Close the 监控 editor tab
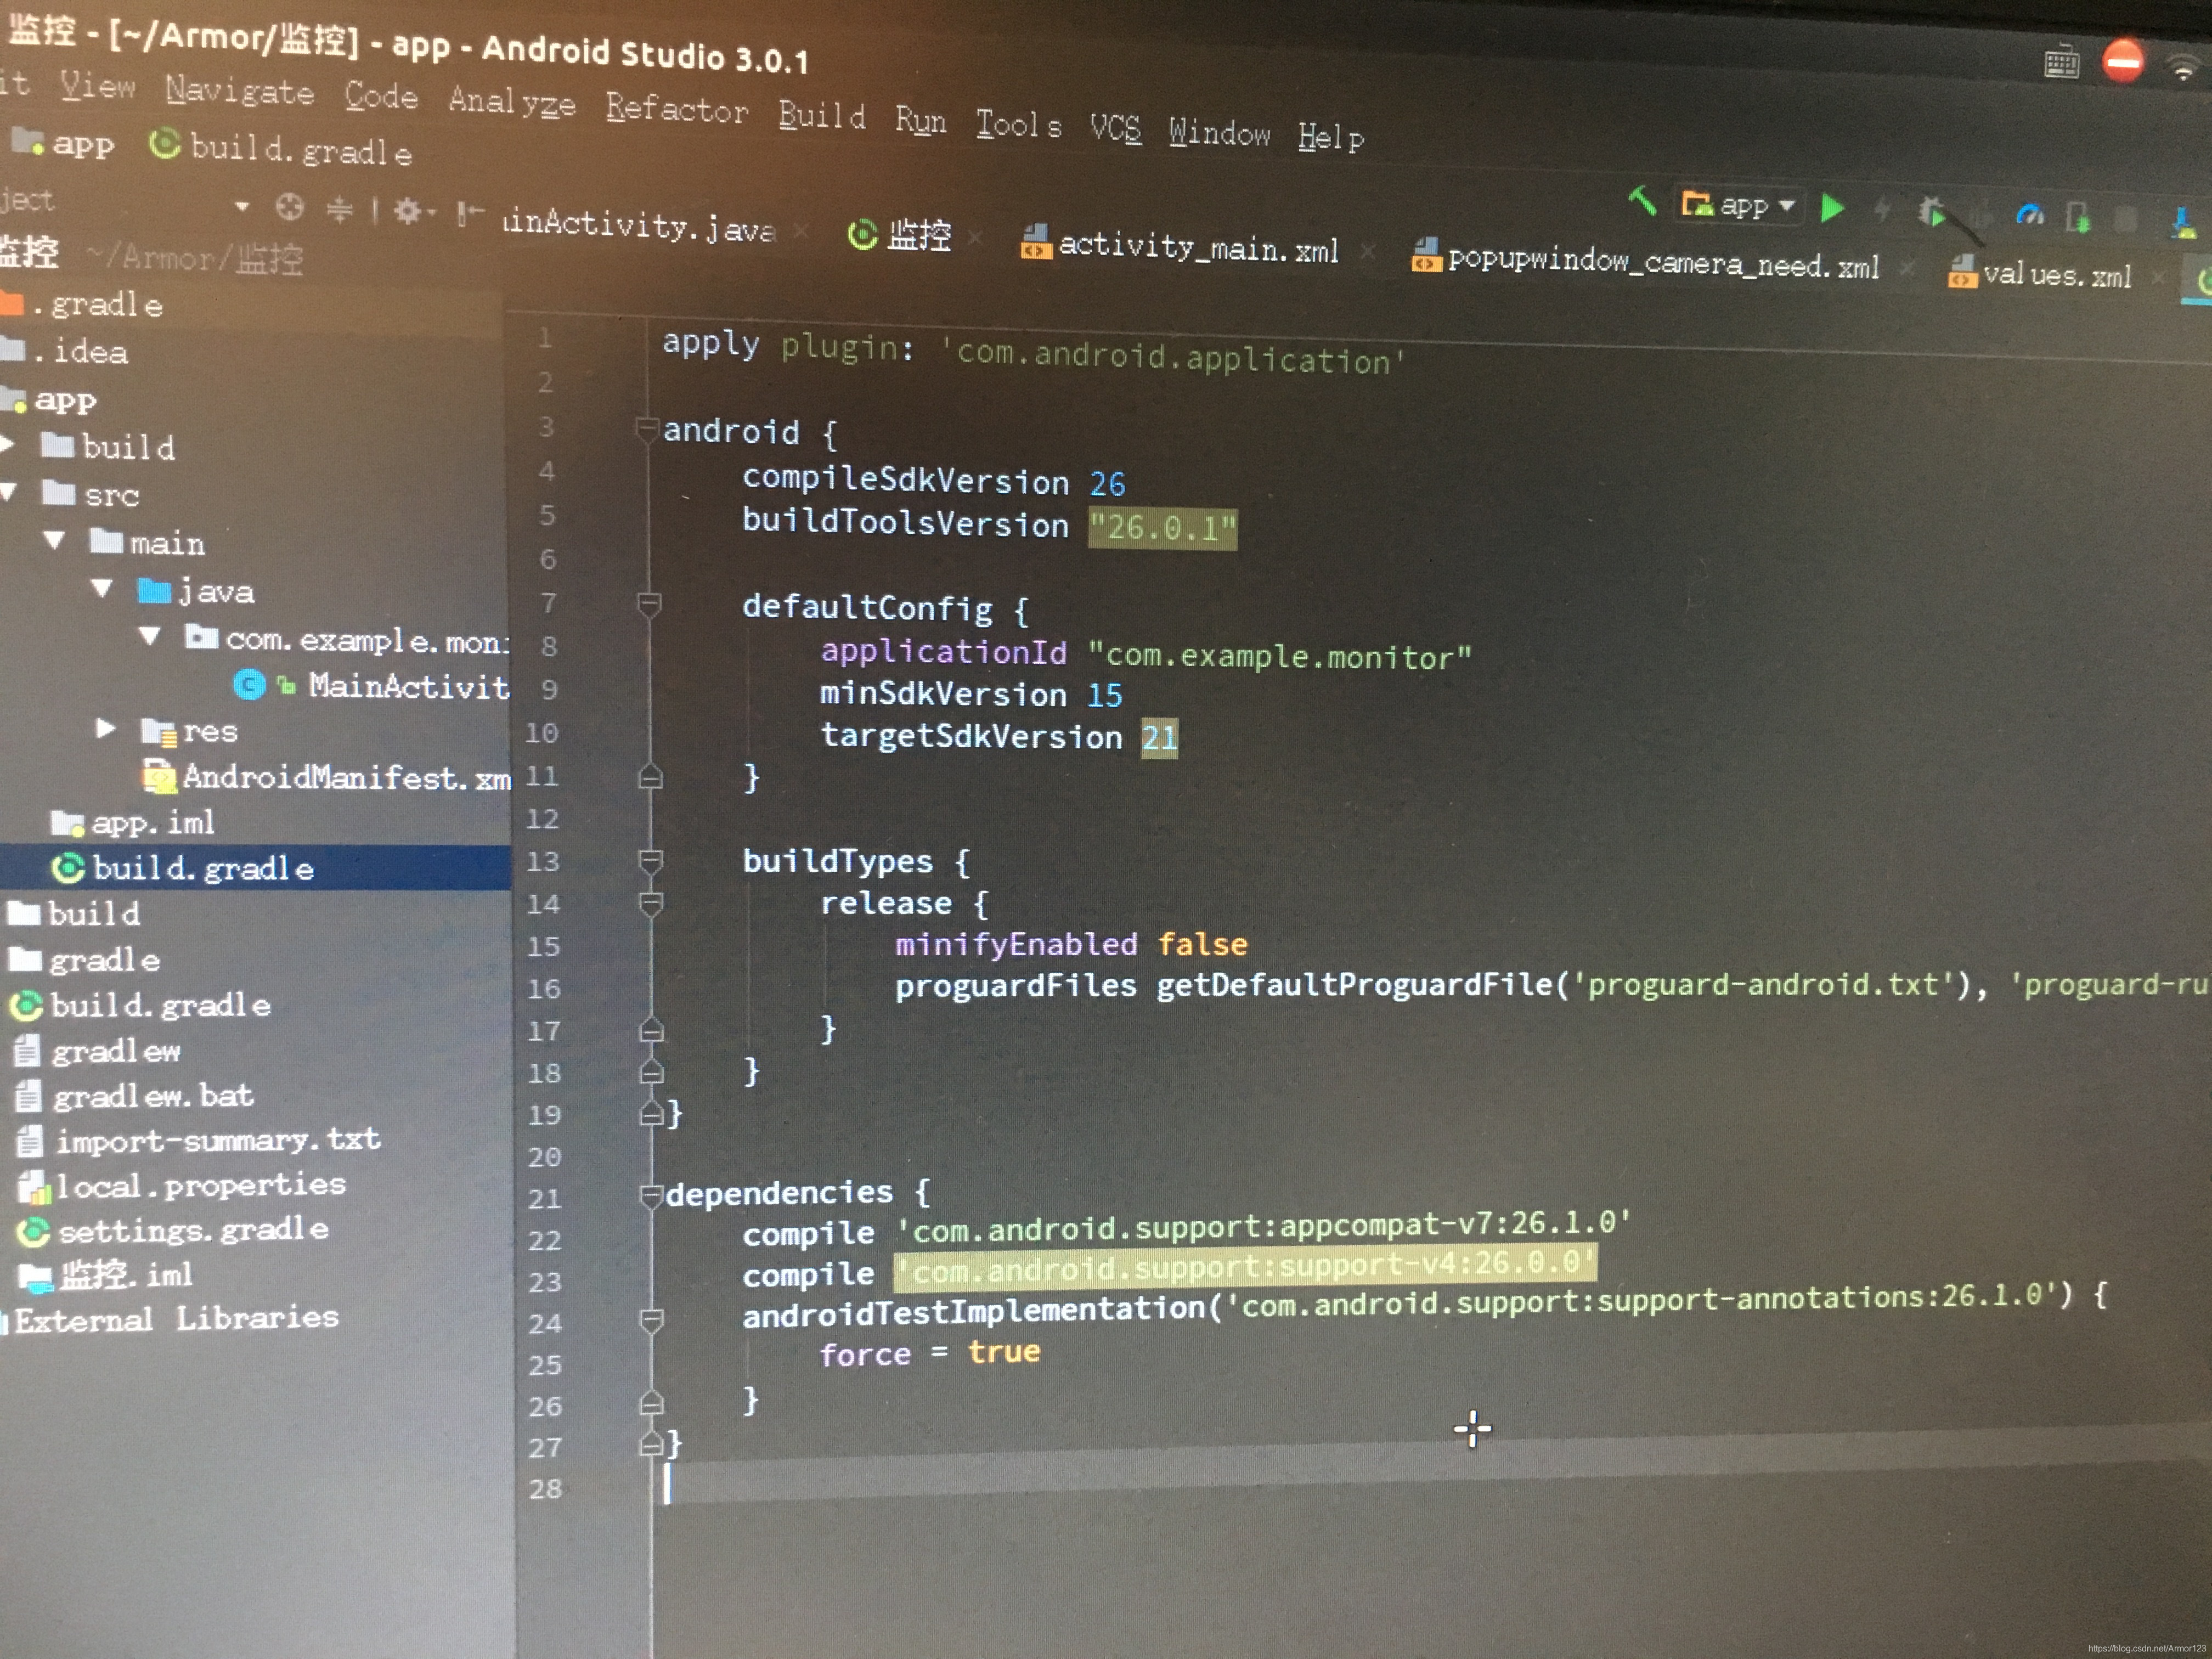This screenshot has width=2212, height=1659. 975,238
